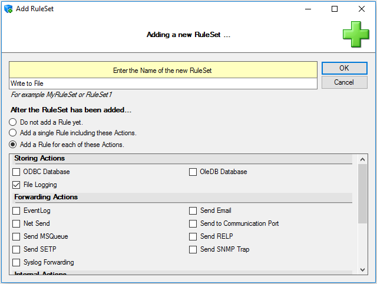Select 'Add a single Rule including these Actions'
Screen dimensions: 377x284
[x=12, y=133]
